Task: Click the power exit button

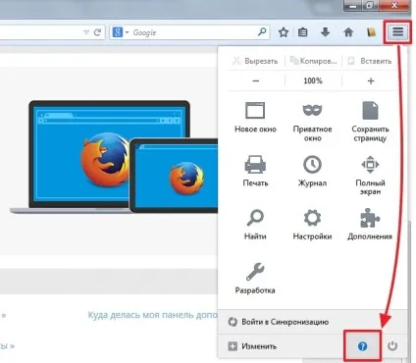Action: pyautogui.click(x=392, y=346)
